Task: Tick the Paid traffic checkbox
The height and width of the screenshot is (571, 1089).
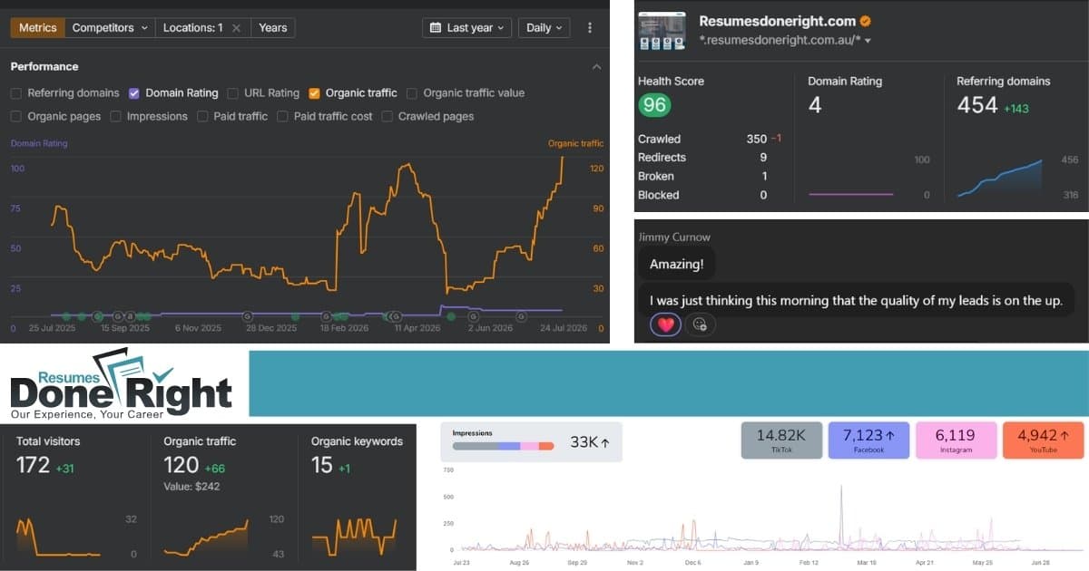Action: point(203,116)
